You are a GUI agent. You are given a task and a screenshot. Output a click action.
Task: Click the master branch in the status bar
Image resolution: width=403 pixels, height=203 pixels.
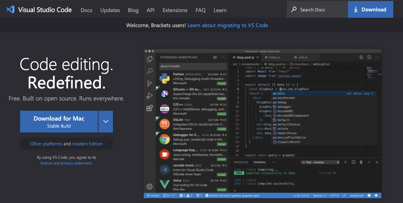(x=153, y=195)
